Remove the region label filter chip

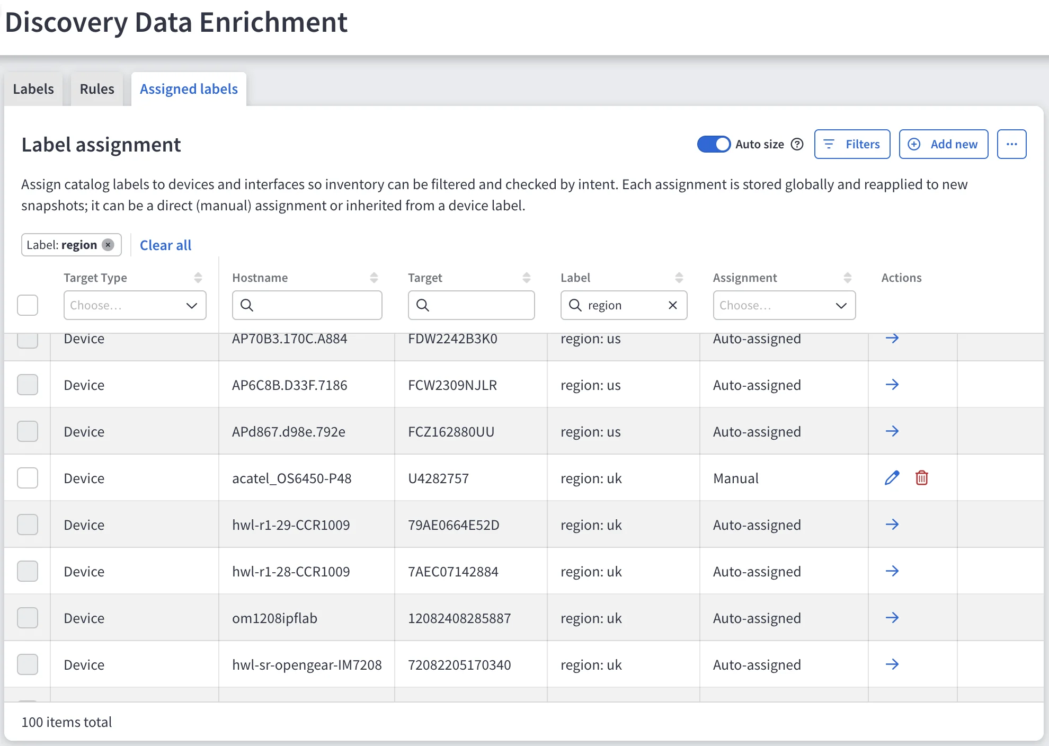pos(108,245)
